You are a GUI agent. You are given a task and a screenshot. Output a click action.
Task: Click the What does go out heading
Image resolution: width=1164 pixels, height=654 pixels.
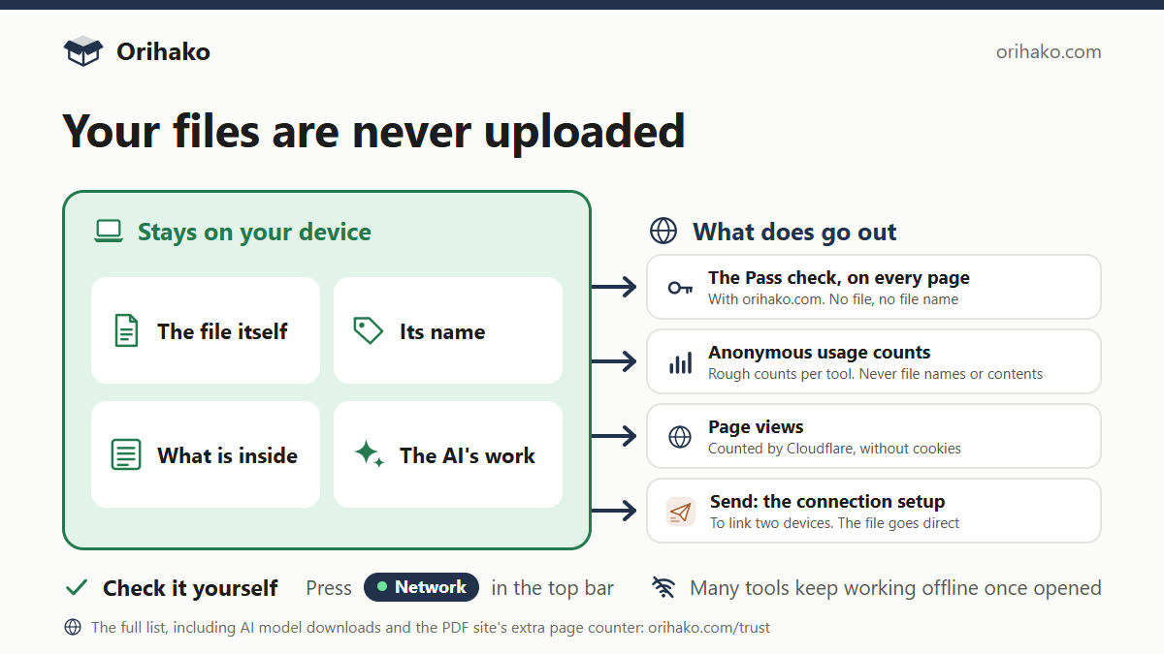794,232
